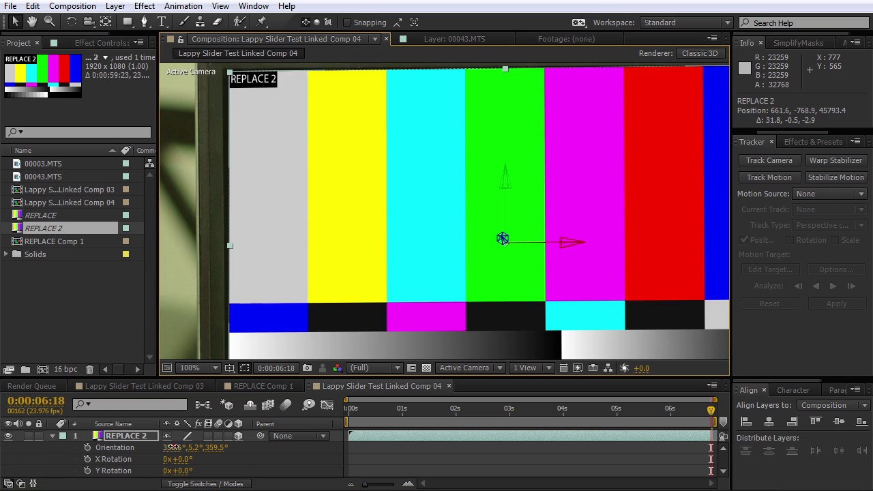
Task: Click the Search Help input field
Action: pyautogui.click(x=803, y=23)
